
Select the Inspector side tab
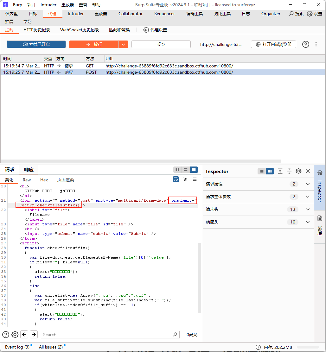[x=320, y=187]
